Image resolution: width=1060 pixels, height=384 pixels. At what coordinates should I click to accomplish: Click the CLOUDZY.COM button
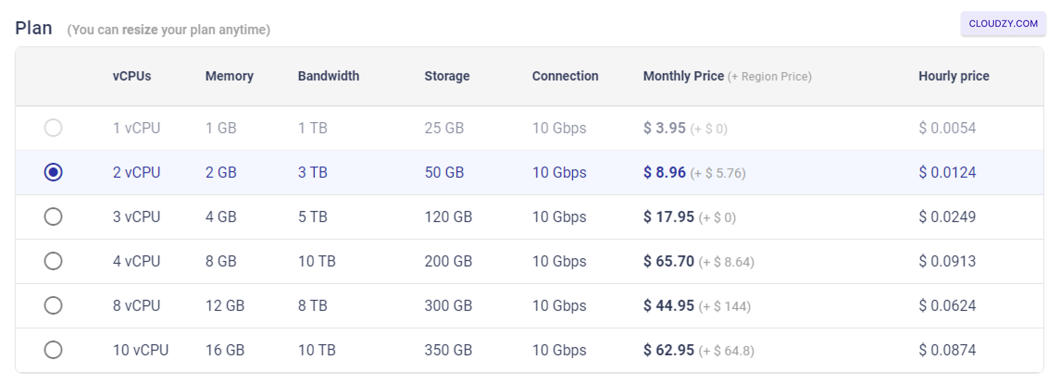[x=1003, y=24]
